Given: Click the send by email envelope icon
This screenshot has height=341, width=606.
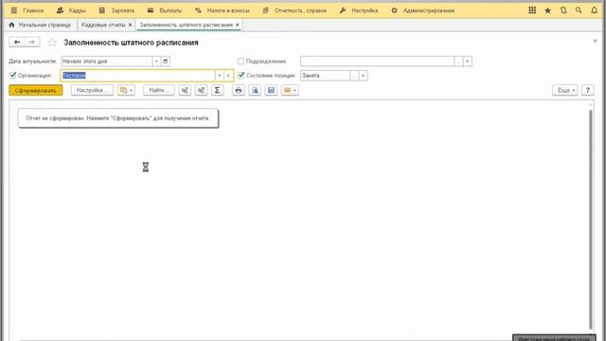Looking at the screenshot, I should click(287, 90).
